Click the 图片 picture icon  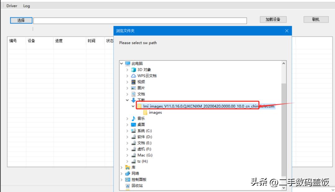tap(133, 88)
